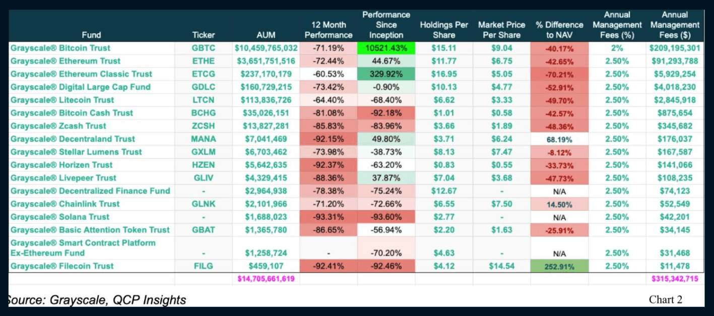Select the 10521.43% performance since inception cell
This screenshot has height=316, width=714.
click(x=386, y=48)
